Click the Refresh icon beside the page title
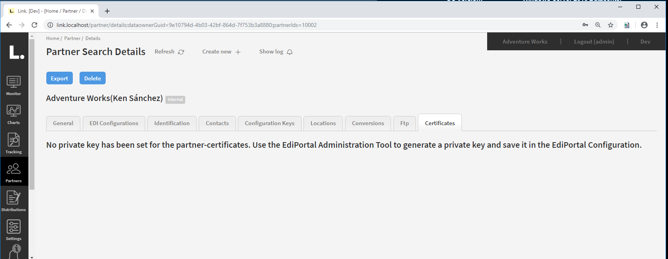This screenshot has width=668, height=259. click(181, 52)
